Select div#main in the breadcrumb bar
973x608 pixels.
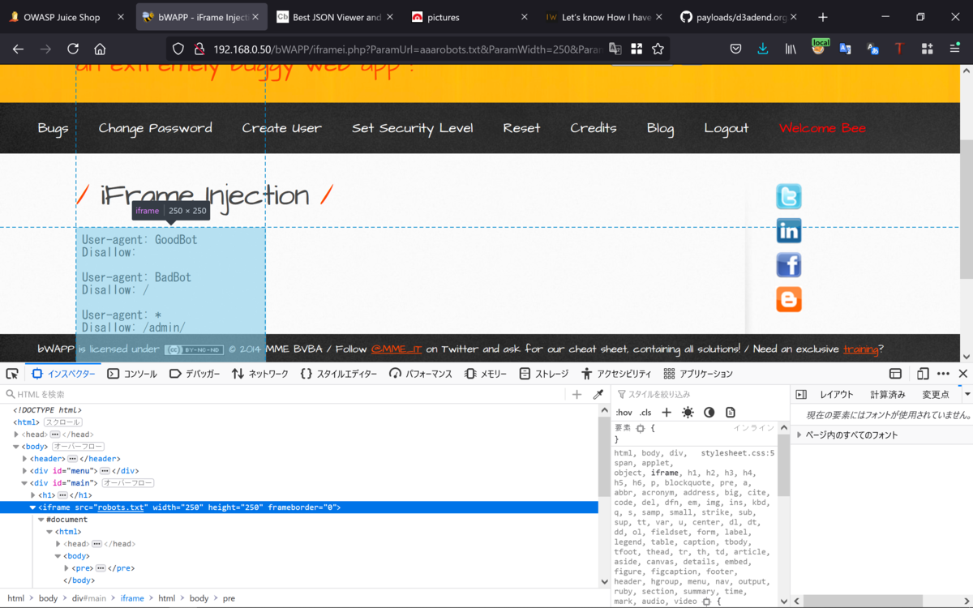pos(89,598)
